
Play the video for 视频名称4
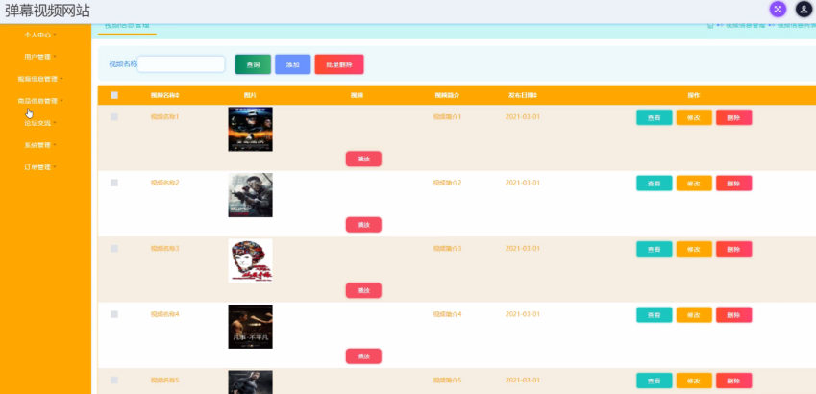click(363, 357)
